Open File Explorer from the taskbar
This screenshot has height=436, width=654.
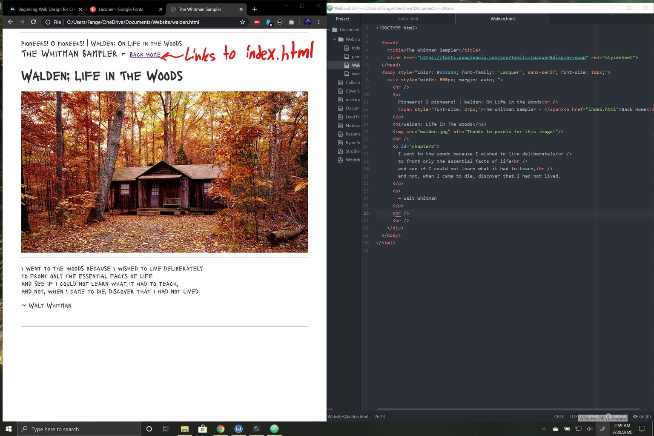[x=184, y=429]
